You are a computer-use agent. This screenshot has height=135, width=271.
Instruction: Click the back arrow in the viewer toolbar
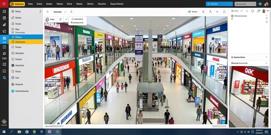tap(48, 12)
